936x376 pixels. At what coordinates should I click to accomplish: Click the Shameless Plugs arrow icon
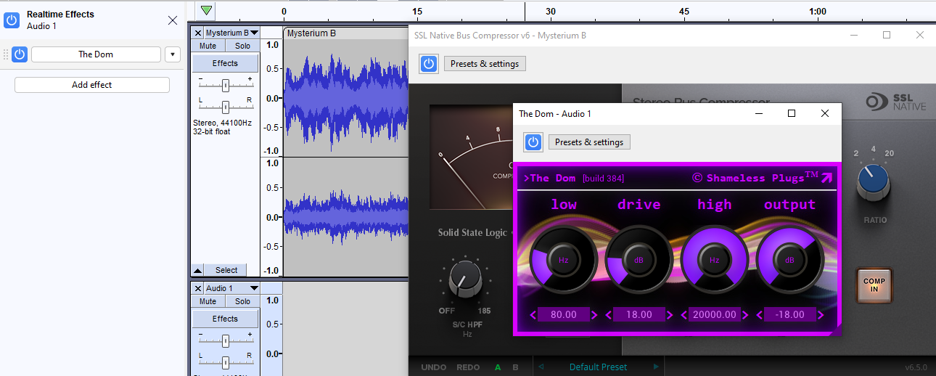[x=826, y=178]
